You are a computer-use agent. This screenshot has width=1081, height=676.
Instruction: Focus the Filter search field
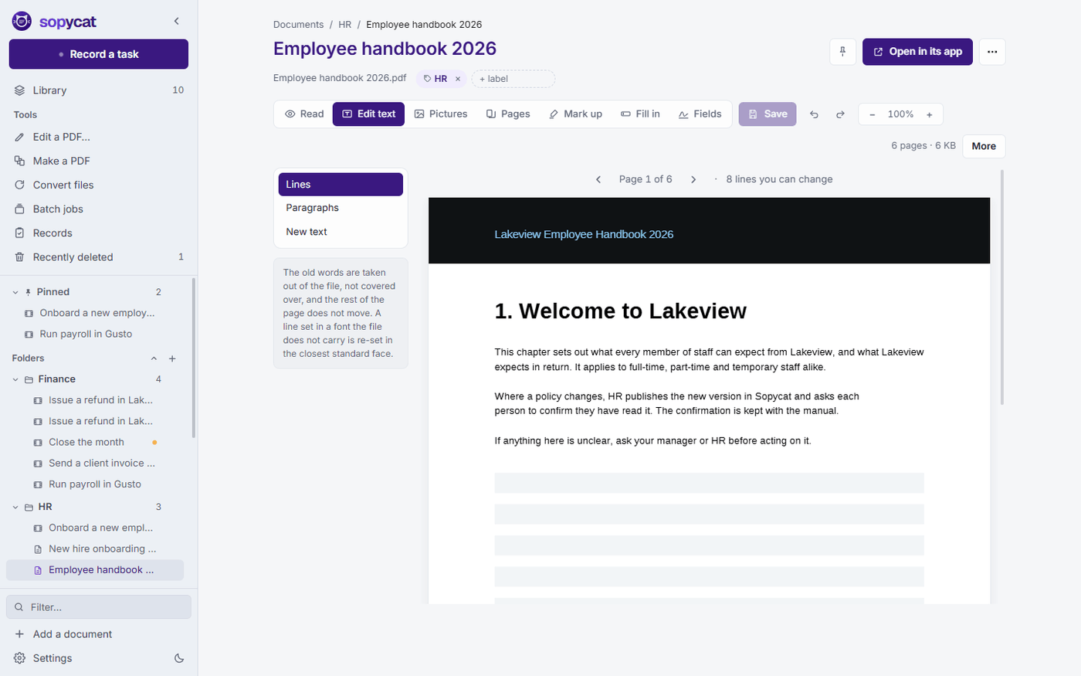[99, 607]
